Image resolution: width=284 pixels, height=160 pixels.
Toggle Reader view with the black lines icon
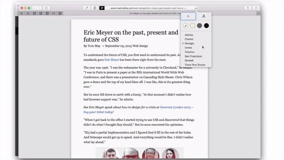(x=102, y=8)
